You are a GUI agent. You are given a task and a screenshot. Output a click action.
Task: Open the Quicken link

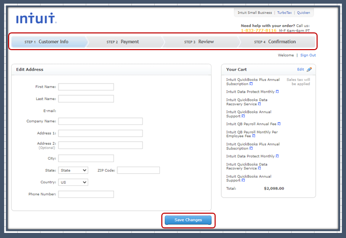click(x=303, y=13)
